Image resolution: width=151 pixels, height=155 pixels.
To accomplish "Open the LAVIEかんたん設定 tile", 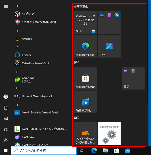I will click(x=109, y=134).
